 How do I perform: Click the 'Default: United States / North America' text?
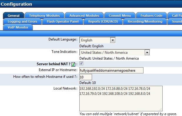tap(109, 58)
